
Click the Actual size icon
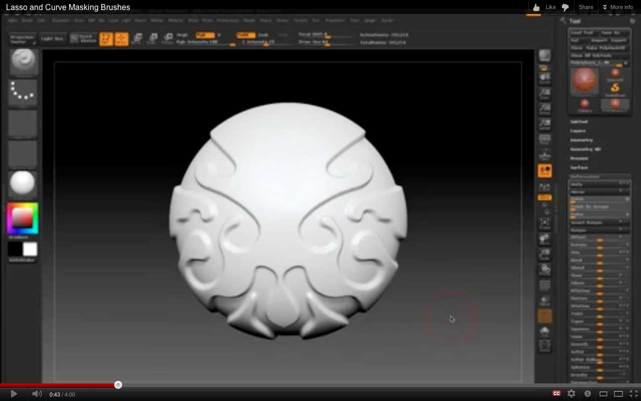(x=545, y=110)
